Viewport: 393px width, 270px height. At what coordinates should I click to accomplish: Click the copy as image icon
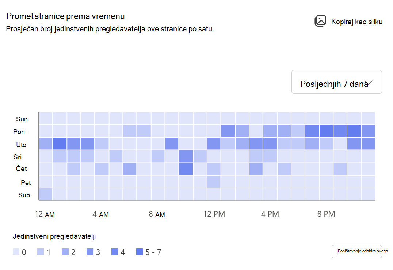tap(320, 21)
